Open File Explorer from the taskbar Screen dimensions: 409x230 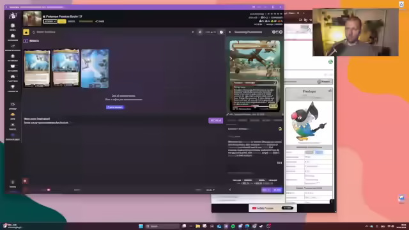click(x=197, y=226)
